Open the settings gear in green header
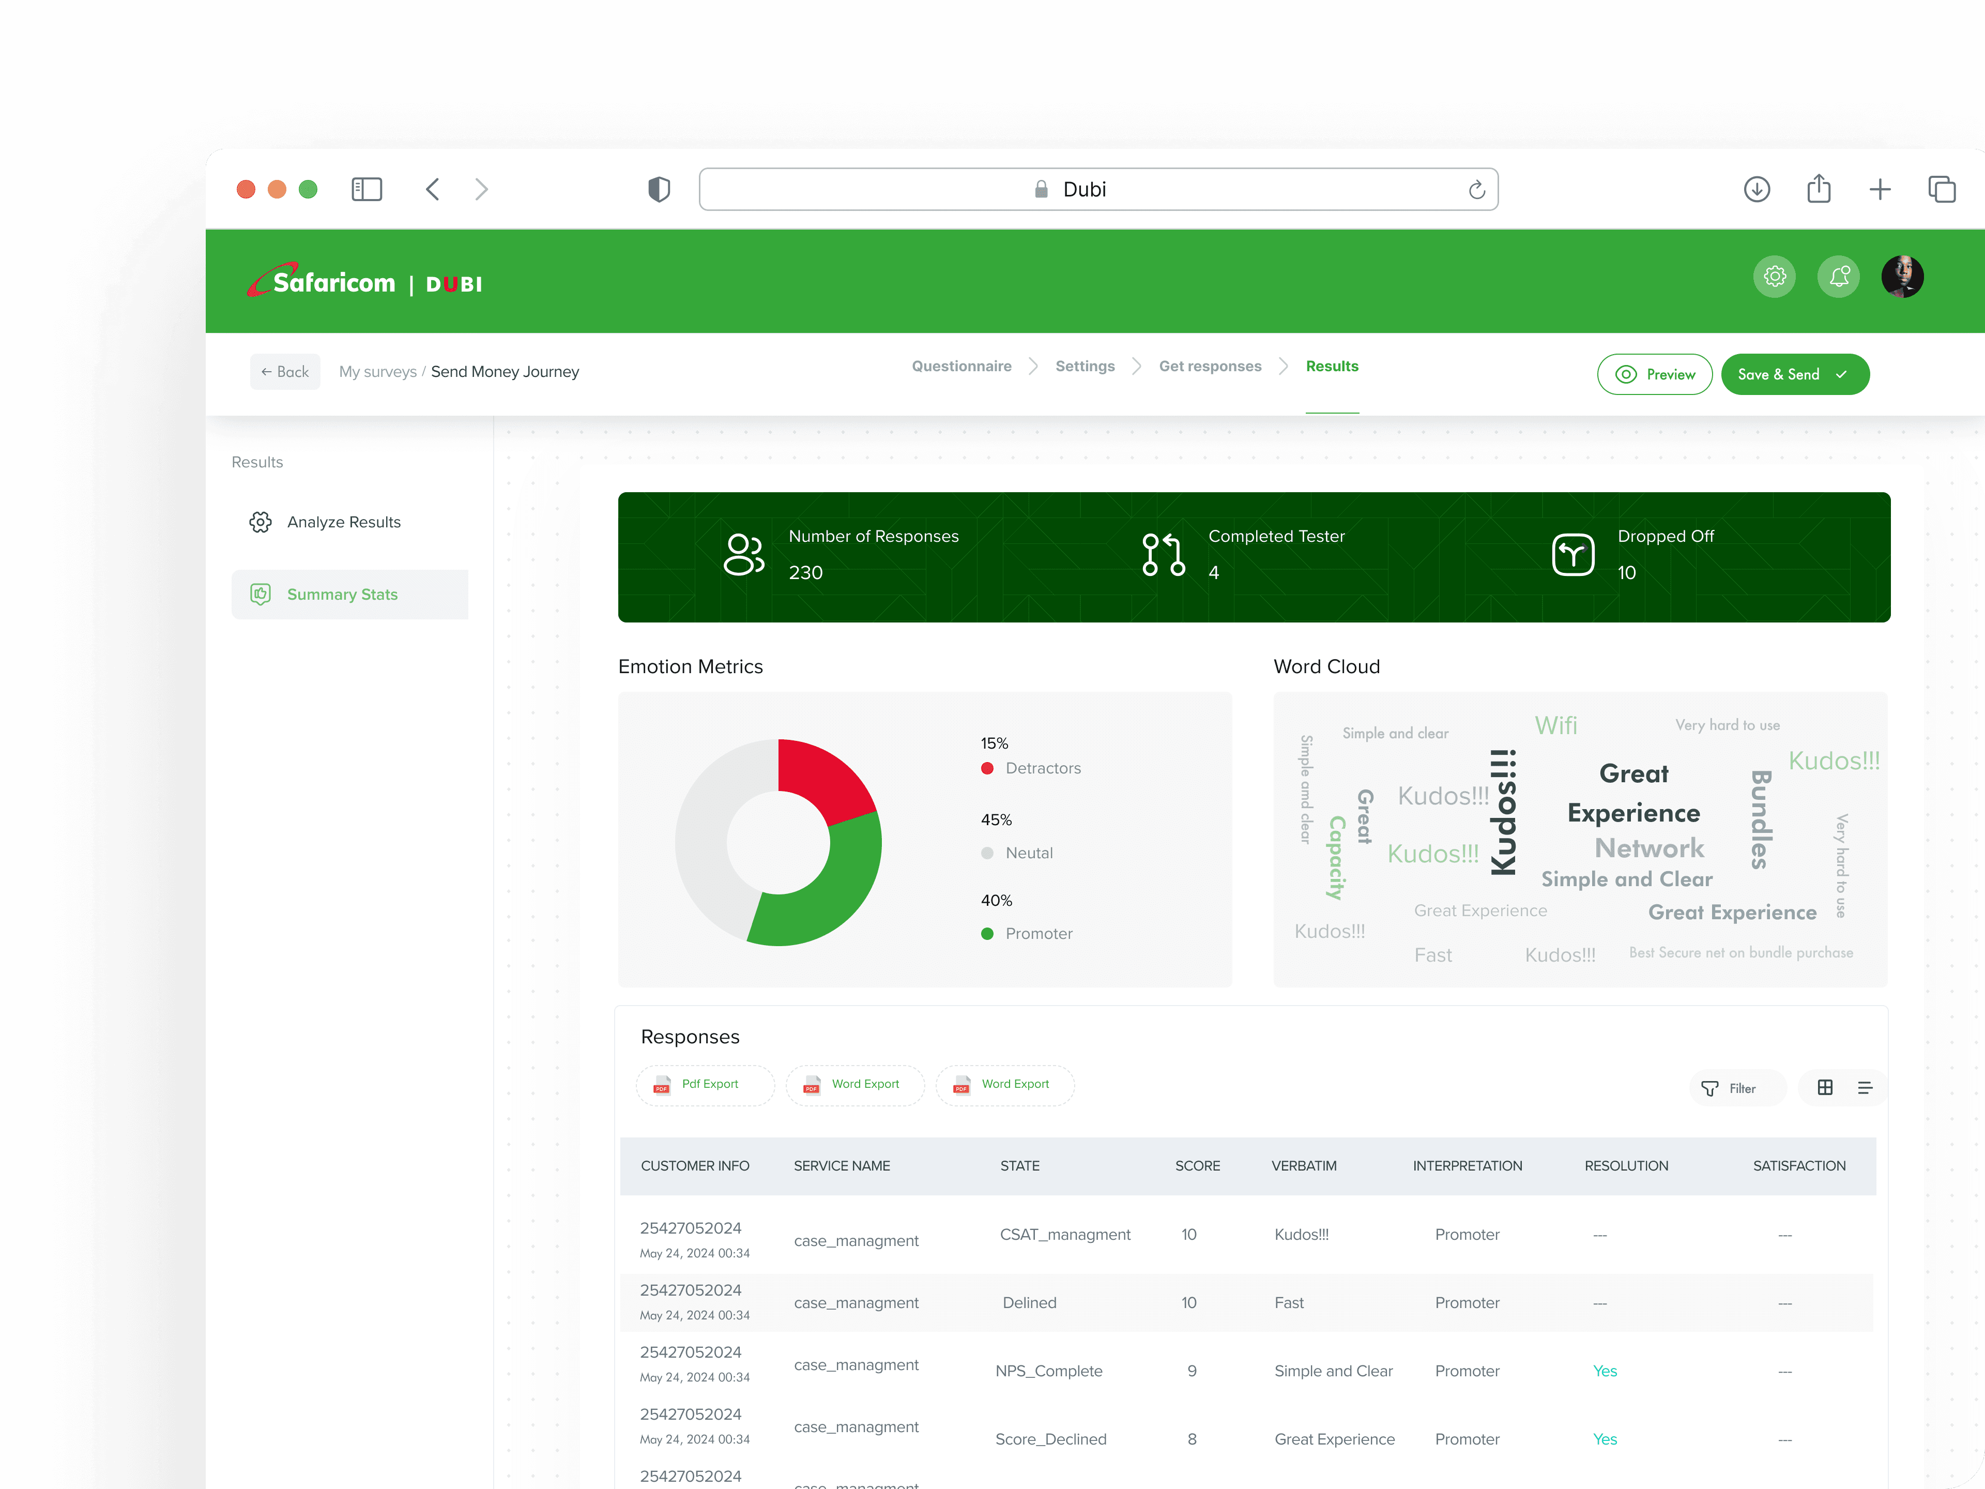The height and width of the screenshot is (1489, 1985). (1774, 277)
